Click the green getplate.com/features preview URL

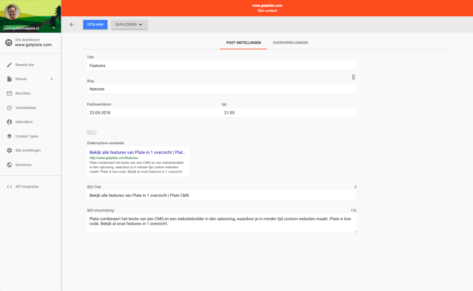pos(113,158)
